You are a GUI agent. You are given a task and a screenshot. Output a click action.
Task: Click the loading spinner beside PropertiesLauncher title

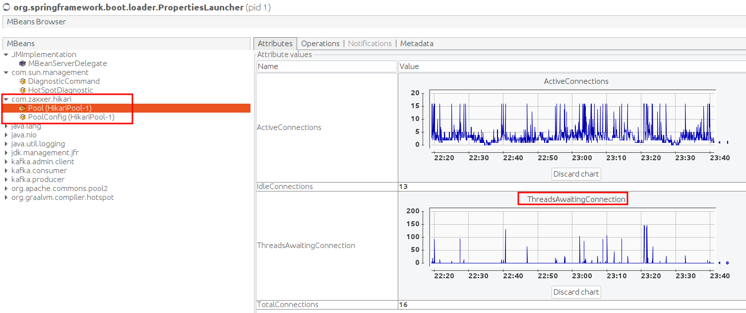6,7
